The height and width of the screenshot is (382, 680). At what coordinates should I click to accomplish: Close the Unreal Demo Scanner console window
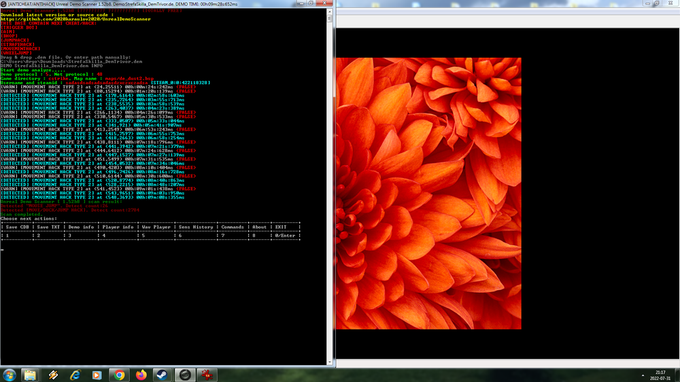(324, 3)
